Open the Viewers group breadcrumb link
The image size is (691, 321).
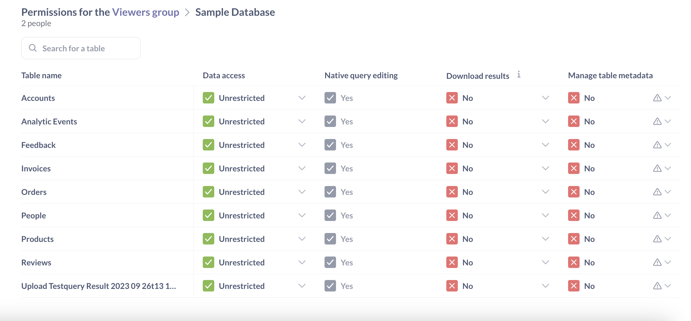coord(146,12)
